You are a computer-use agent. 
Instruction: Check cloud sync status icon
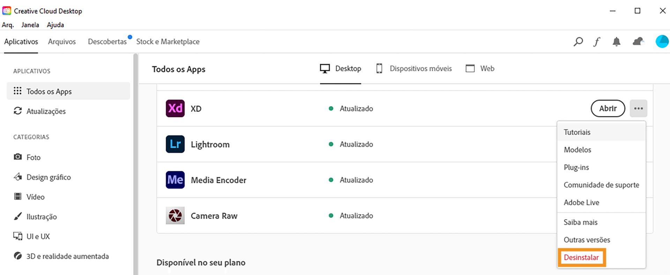(638, 42)
